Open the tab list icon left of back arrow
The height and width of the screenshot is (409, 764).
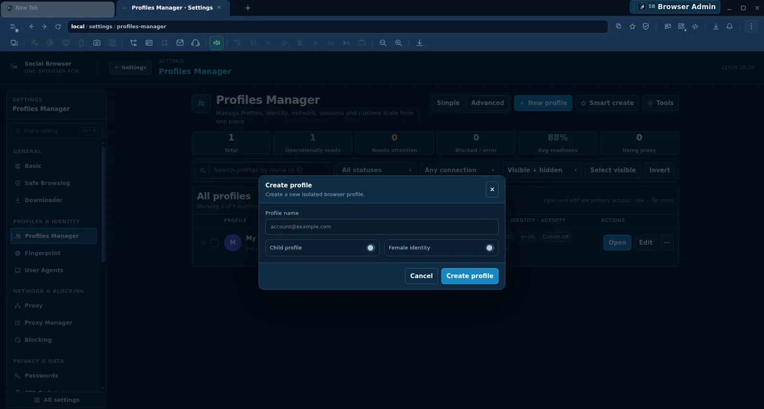coord(13,27)
